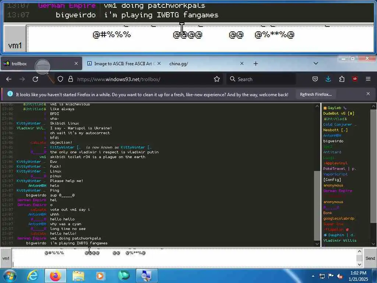Click the Refresh Firefox... button
This screenshot has height=283, width=377.
point(316,94)
